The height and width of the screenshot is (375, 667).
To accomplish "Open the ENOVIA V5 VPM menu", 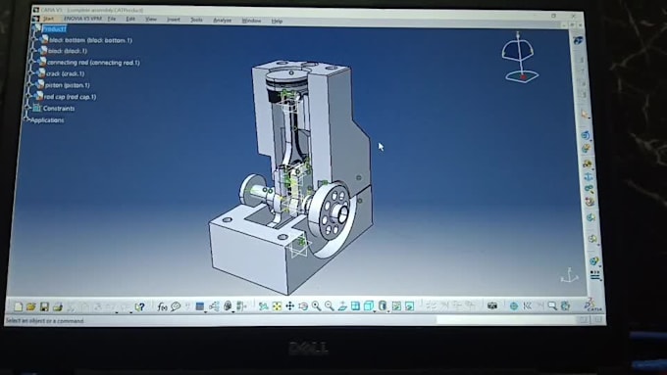I will coord(82,19).
